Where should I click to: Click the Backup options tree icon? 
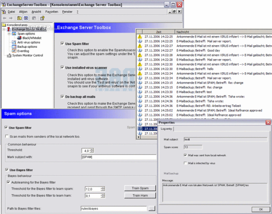coord(14,47)
